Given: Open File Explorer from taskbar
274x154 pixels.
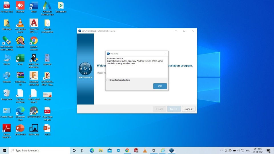Looking at the screenshot, I should click(101, 150).
